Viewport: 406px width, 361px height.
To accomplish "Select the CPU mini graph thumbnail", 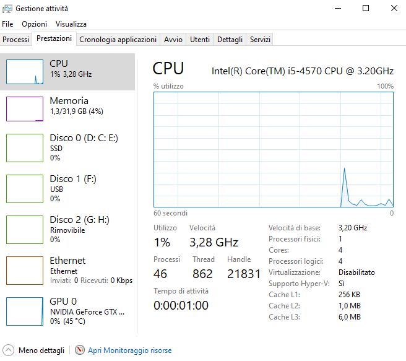I will [25, 71].
